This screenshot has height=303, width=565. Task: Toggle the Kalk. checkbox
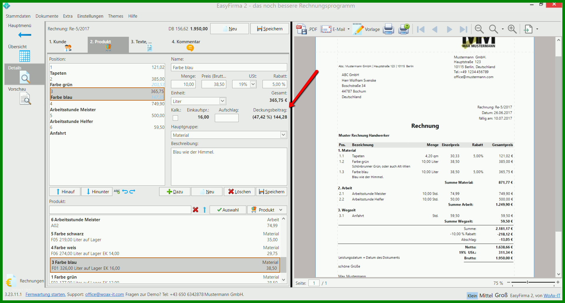pyautogui.click(x=175, y=118)
